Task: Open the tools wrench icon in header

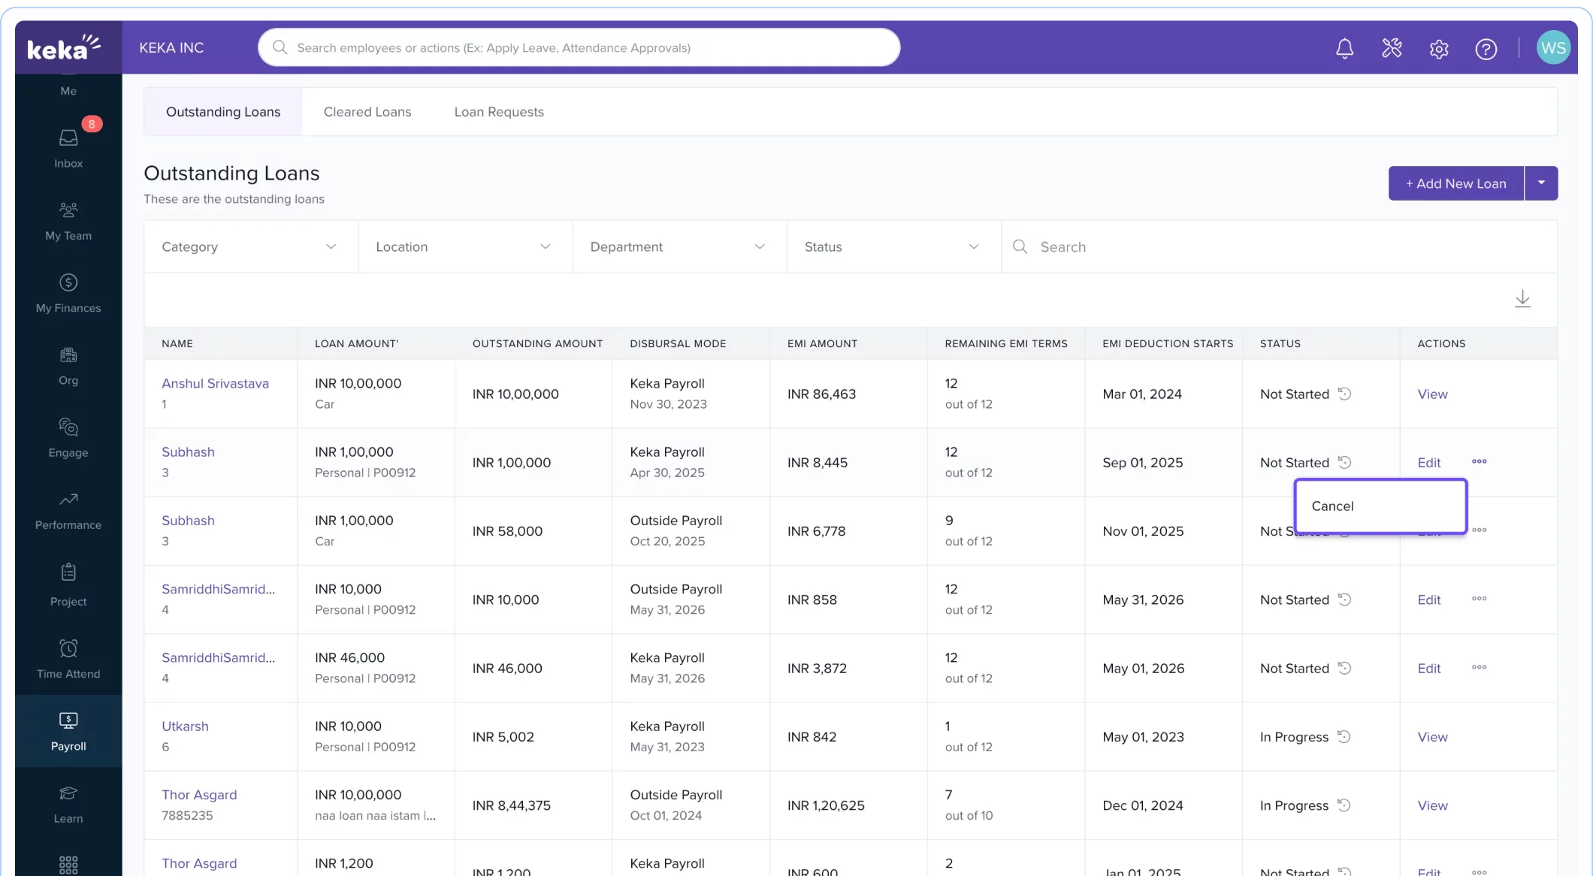Action: (1392, 49)
